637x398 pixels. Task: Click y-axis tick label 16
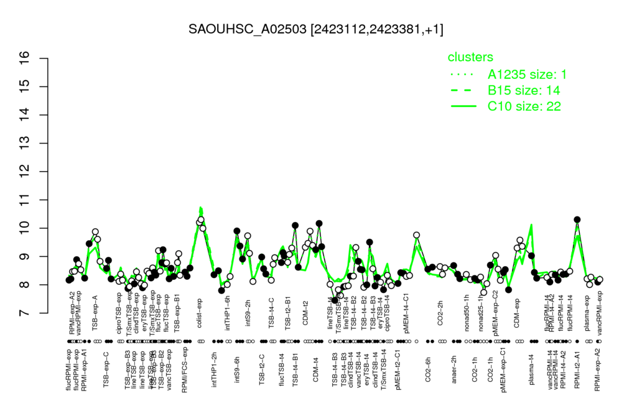(24, 58)
